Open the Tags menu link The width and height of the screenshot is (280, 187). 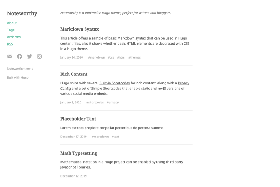[11, 30]
